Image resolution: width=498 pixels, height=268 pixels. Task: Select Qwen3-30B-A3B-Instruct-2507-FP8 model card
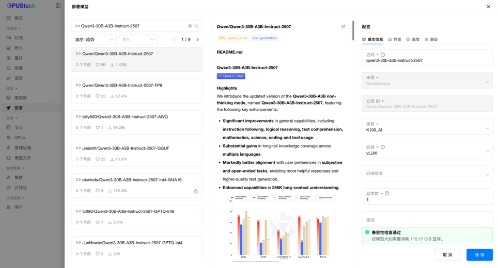[x=137, y=91]
